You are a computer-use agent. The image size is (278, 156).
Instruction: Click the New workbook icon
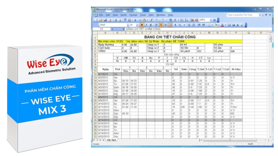[x=96, y=20]
